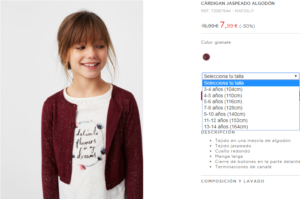
Task: Choose size 4-5 años (110cm)
Action: coord(251,95)
